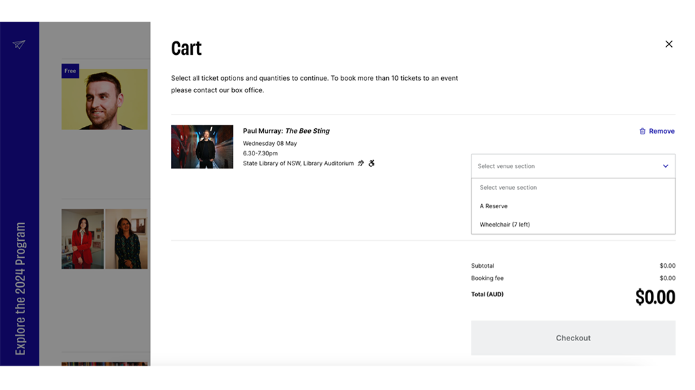Pick the placeholder Select venue section option
This screenshot has height=390, width=695.
(508, 188)
